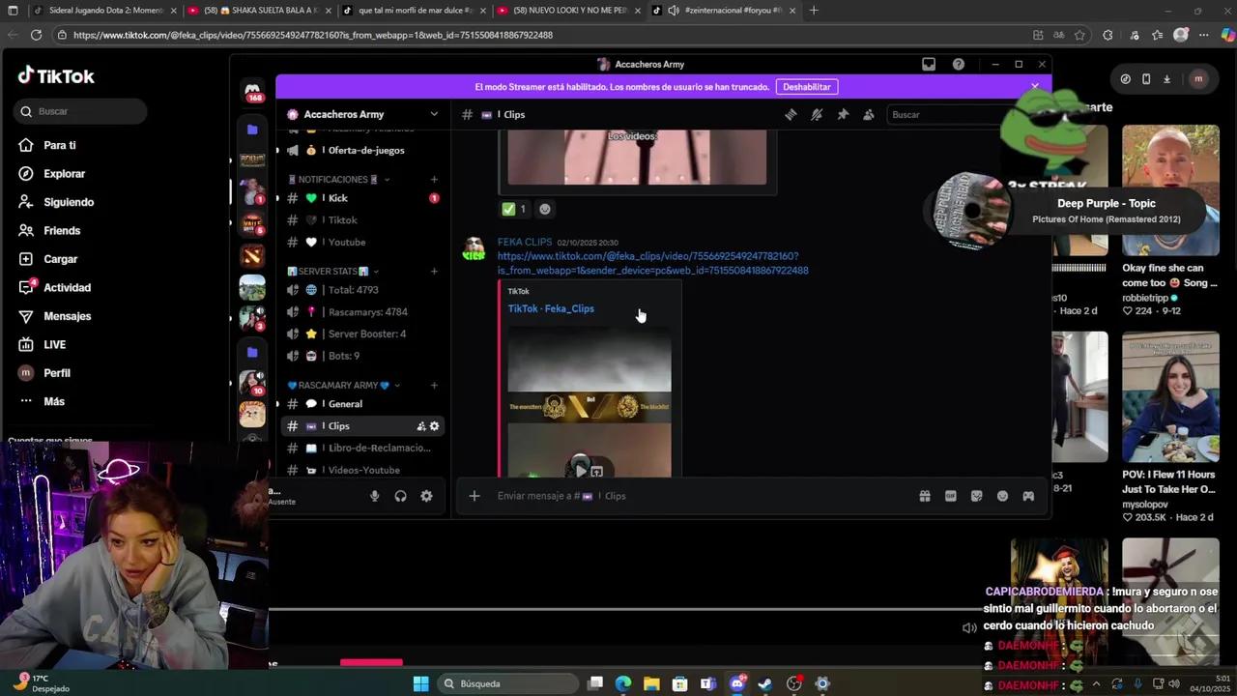Image resolution: width=1237 pixels, height=696 pixels.
Task: Mute microphone in Discord user panel
Action: point(374,496)
